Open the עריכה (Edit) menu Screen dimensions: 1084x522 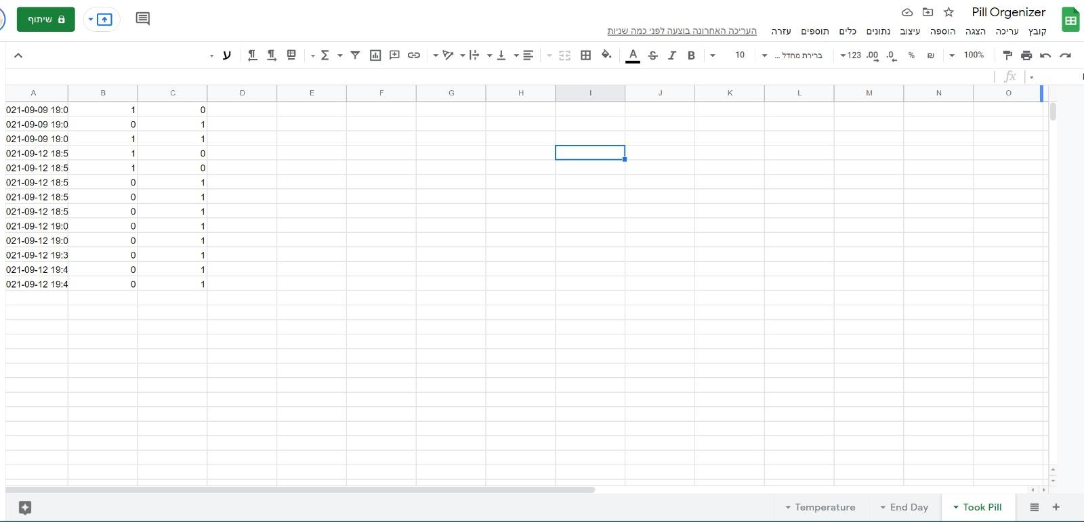(1007, 31)
